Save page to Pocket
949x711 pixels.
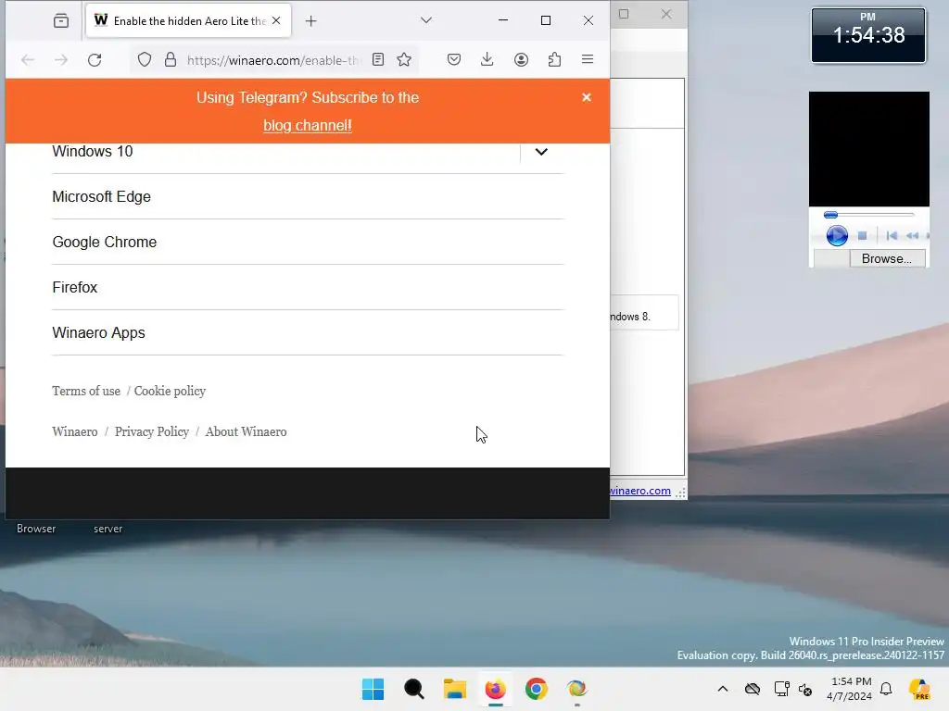click(x=454, y=59)
